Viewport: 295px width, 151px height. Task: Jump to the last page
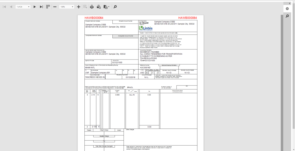(x=41, y=7)
